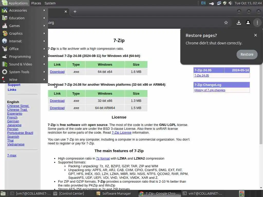This screenshot has width=263, height=197.
Task: Expand the Graphics submenu arrow
Action: point(44,34)
